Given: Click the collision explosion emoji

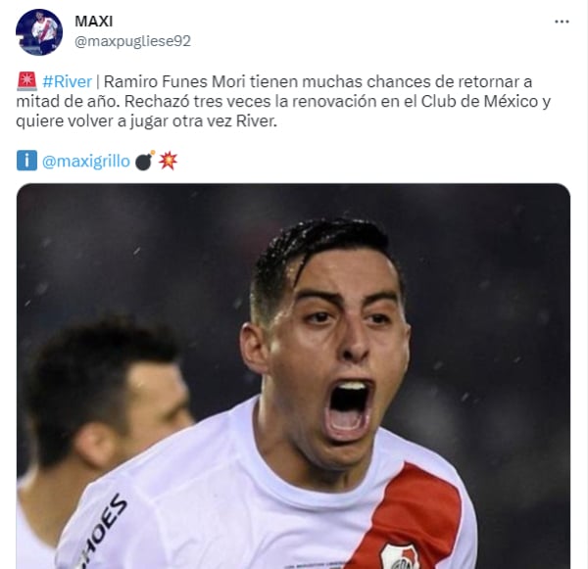Looking at the screenshot, I should pos(168,161).
